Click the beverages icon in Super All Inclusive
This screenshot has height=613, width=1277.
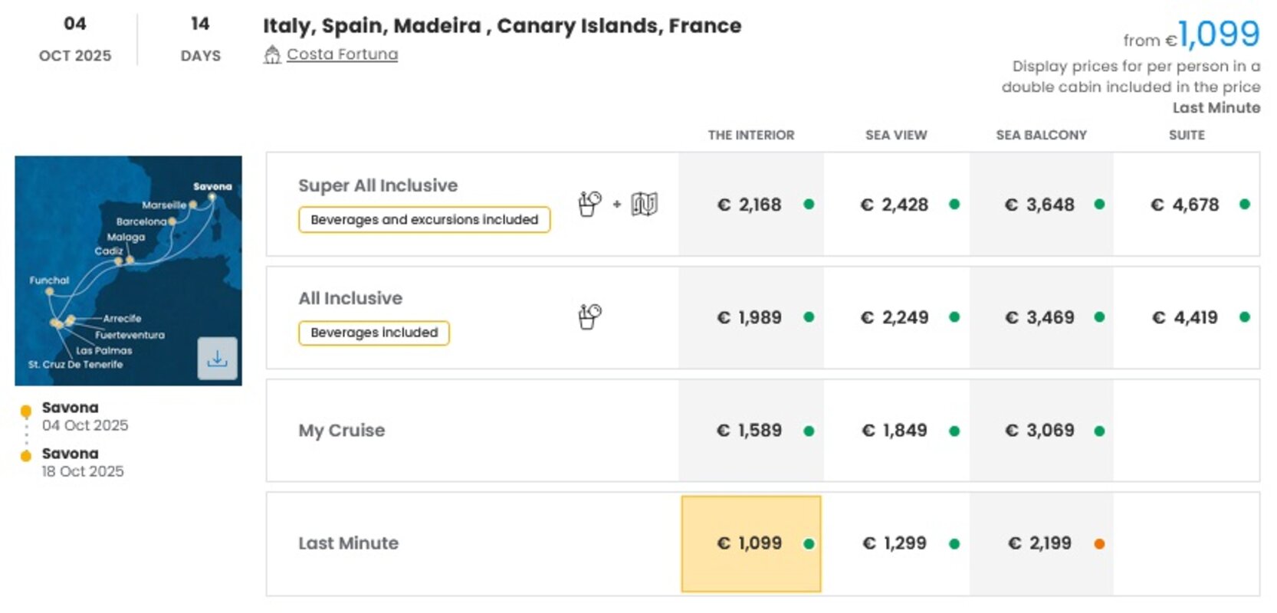click(589, 204)
